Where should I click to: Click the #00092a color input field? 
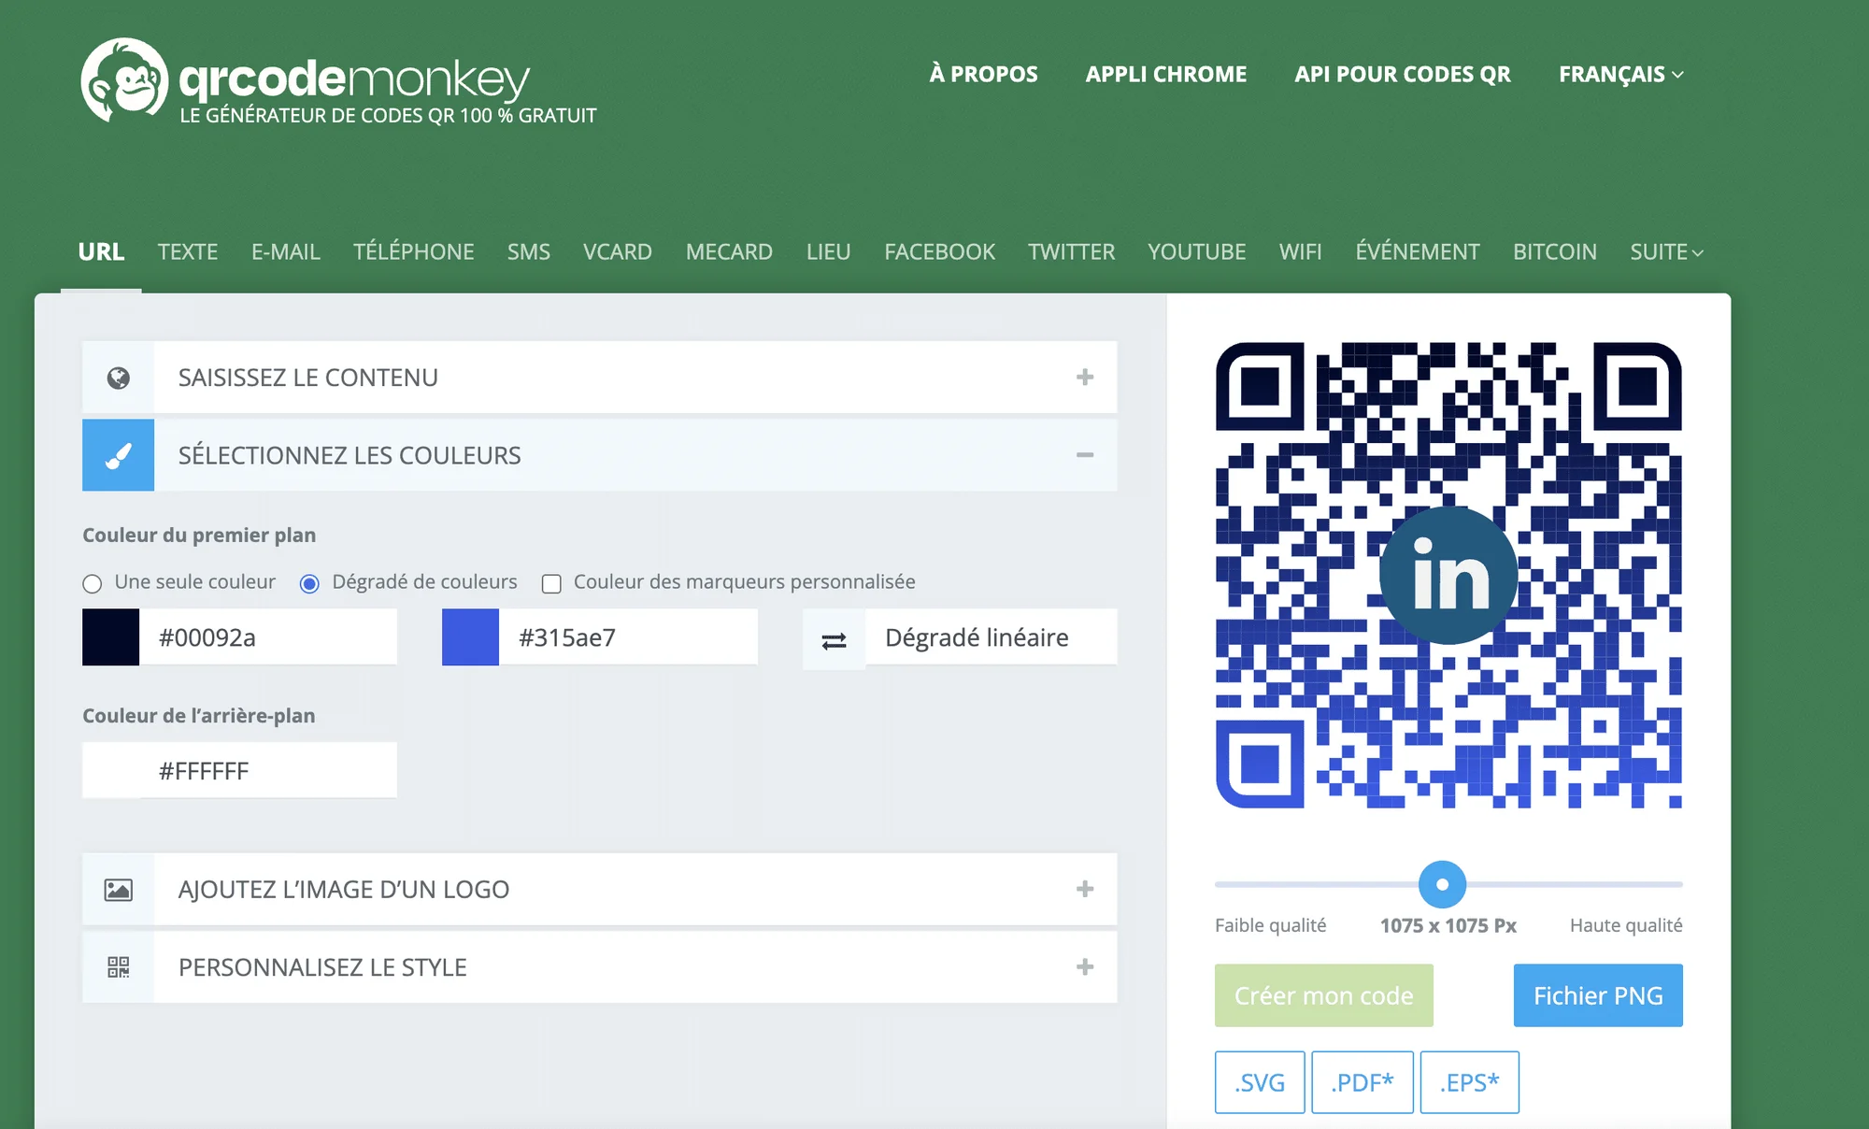pos(268,637)
